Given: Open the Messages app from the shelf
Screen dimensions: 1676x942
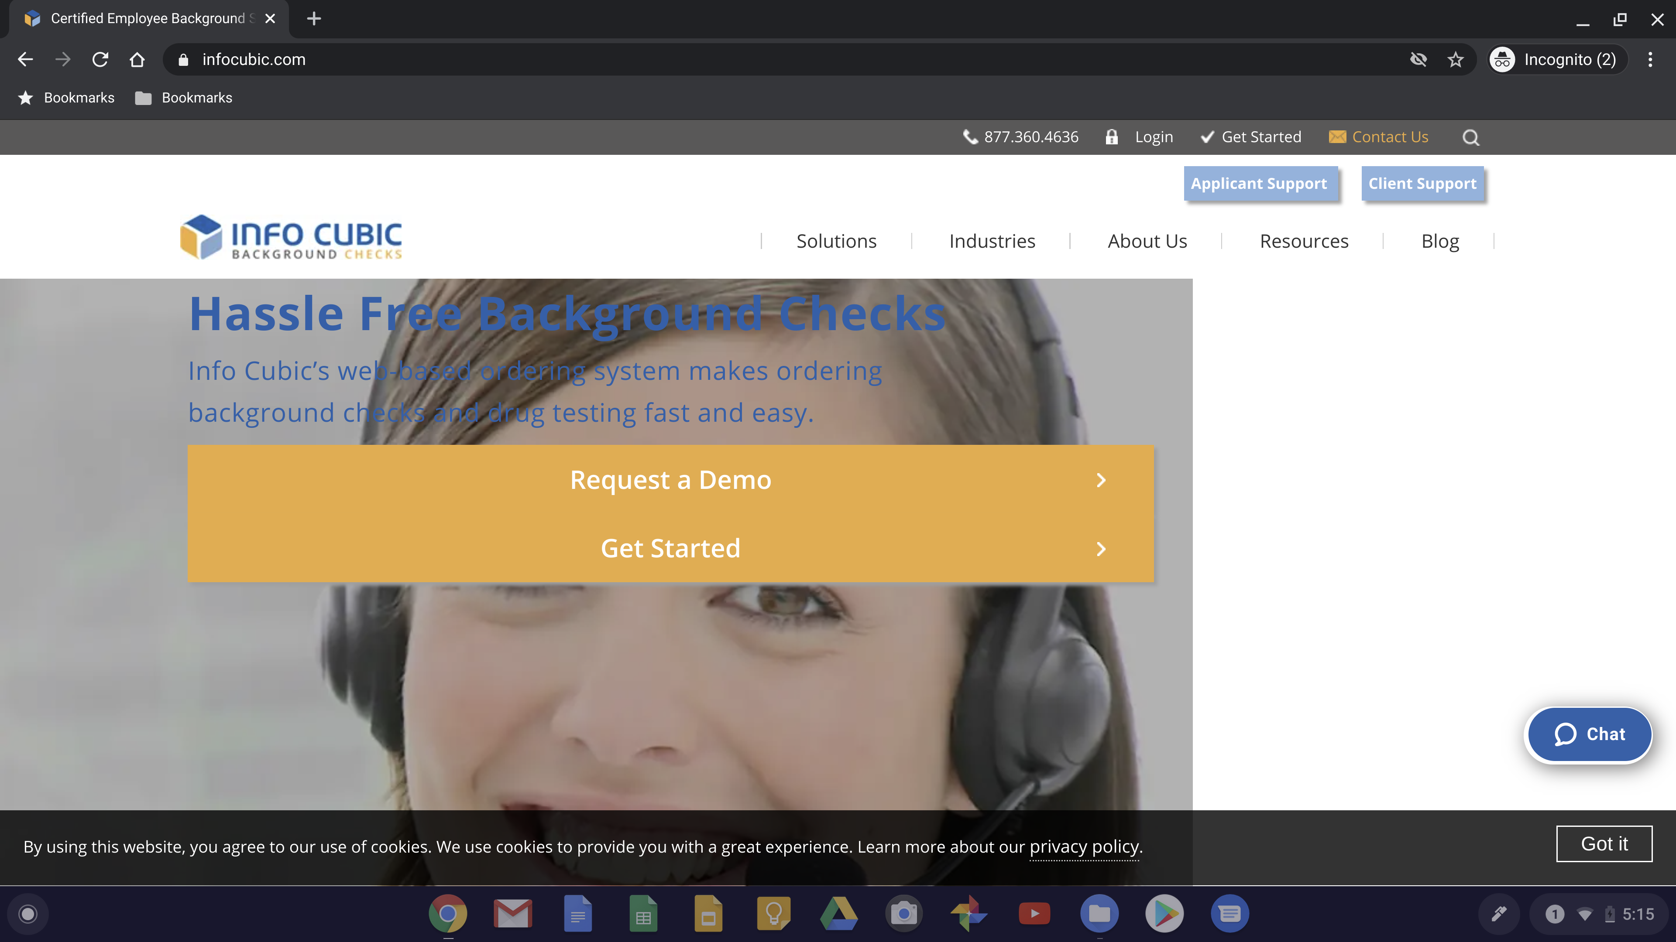Looking at the screenshot, I should pos(1230,914).
